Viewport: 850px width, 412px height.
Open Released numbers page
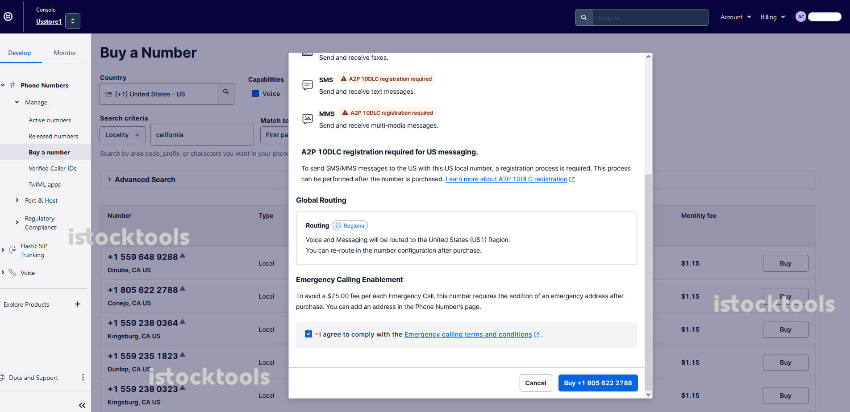coord(53,136)
